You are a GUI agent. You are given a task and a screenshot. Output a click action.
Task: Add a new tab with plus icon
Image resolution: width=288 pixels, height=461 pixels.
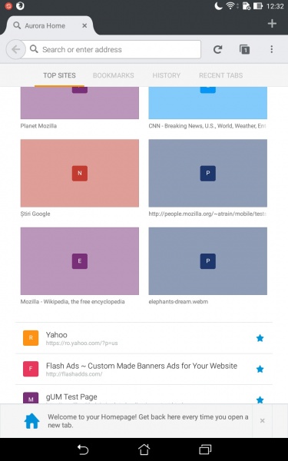[x=272, y=24]
